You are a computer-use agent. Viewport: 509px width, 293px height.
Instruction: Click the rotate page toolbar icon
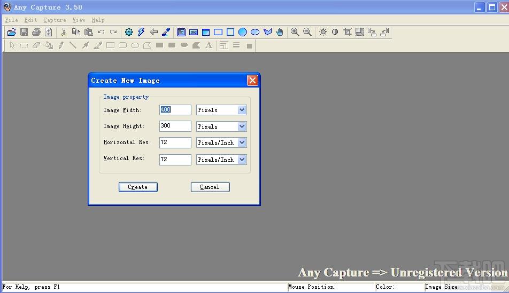(48, 32)
